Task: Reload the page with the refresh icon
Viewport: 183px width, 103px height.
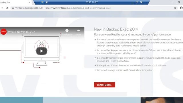Action: click(7, 8)
